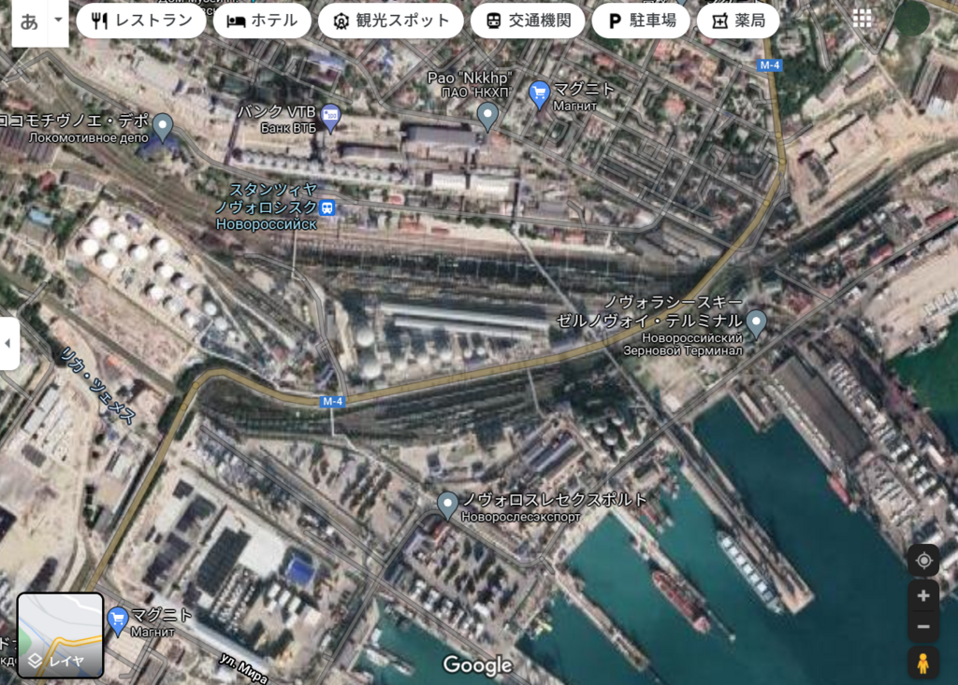
Task: Click the Банк ВТБ map pin
Action: pos(330,117)
